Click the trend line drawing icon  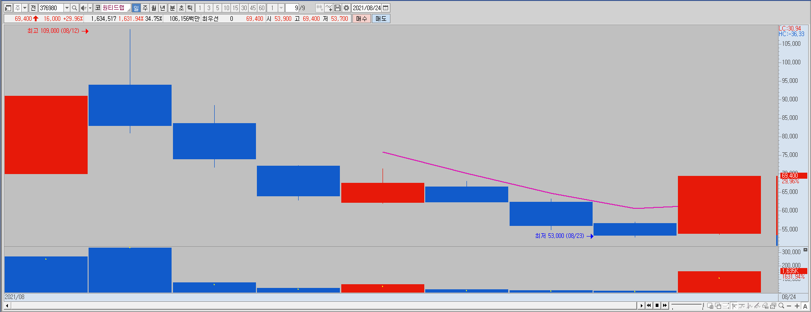click(x=741, y=306)
